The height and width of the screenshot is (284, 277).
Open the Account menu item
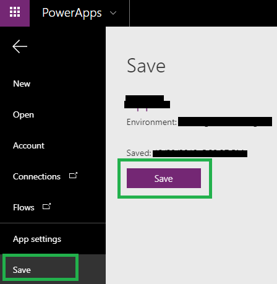point(28,145)
